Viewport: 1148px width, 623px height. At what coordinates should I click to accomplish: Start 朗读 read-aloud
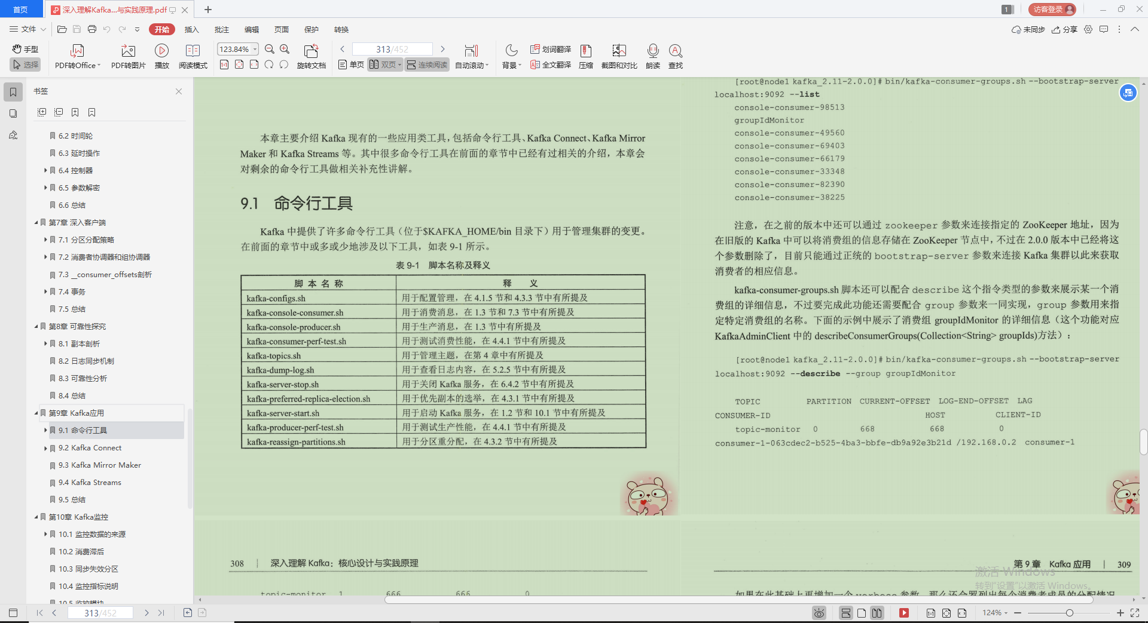click(653, 56)
